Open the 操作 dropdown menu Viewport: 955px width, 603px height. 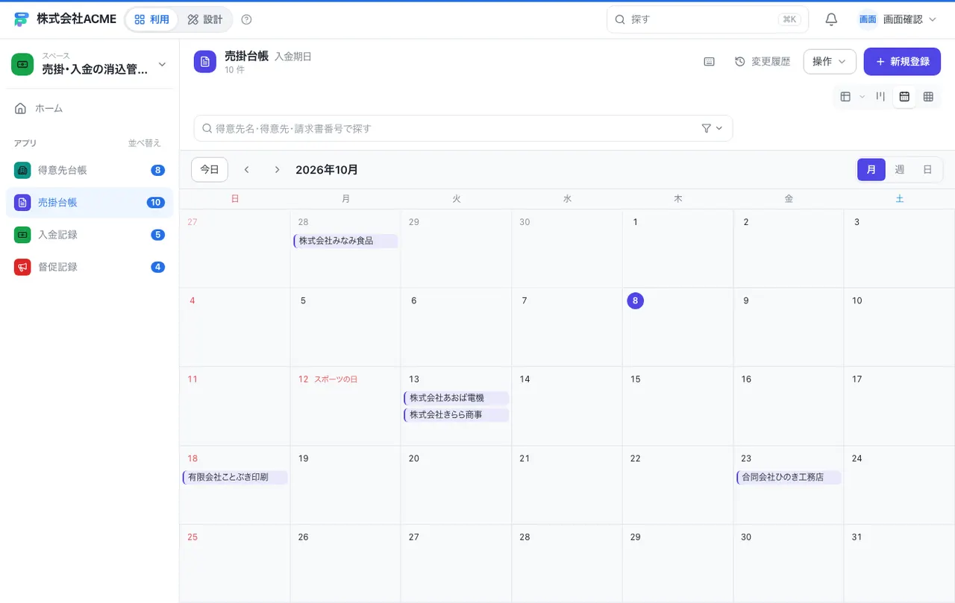coord(830,62)
